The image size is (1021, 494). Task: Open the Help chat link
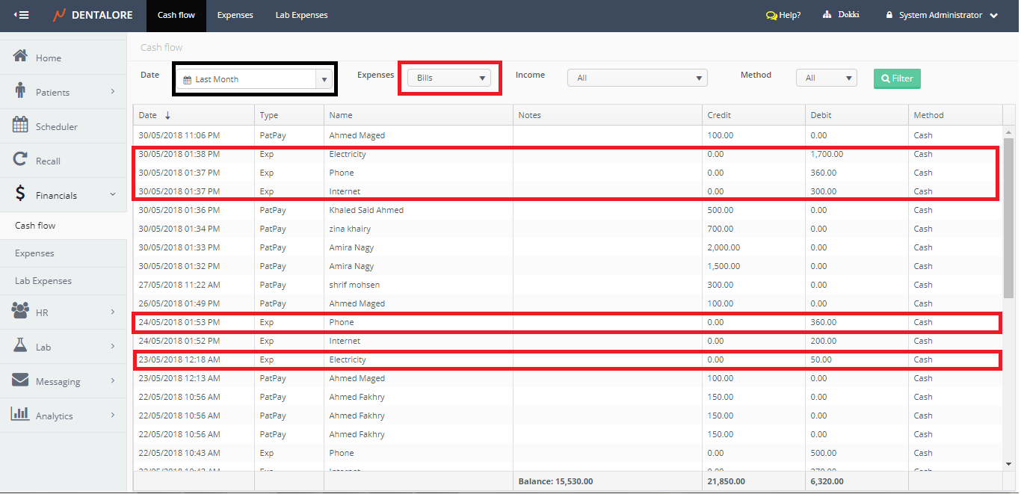pos(783,15)
